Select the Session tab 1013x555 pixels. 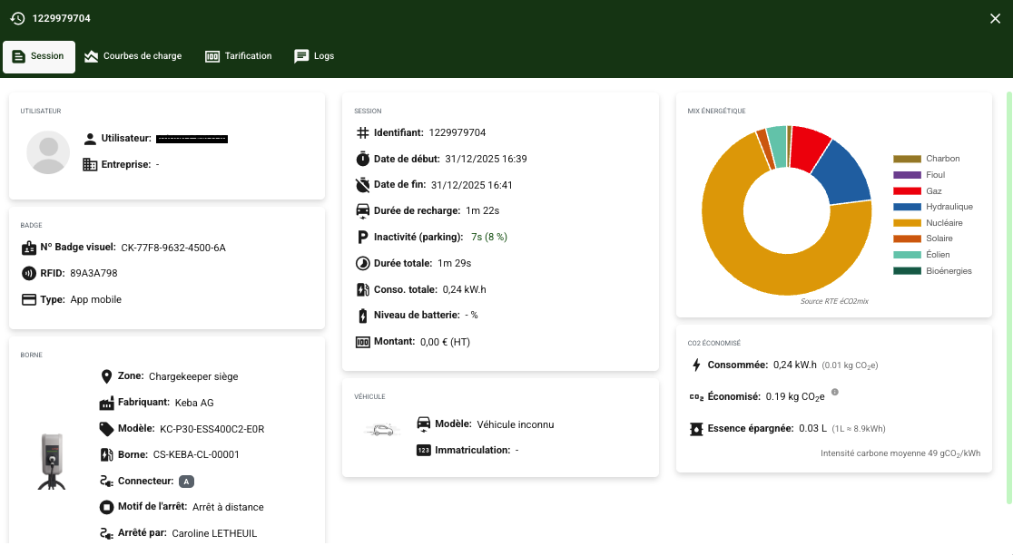39,56
